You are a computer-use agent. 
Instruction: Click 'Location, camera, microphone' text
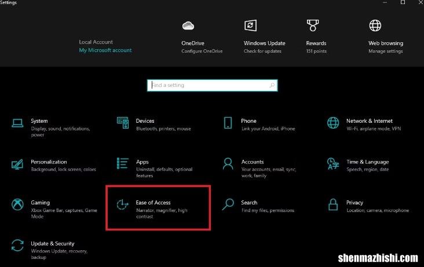(378, 210)
